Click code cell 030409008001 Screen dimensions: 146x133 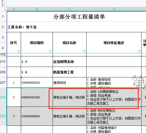point(37,116)
